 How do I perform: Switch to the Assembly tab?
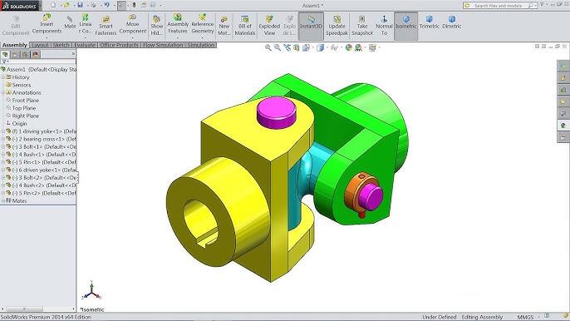coord(15,45)
